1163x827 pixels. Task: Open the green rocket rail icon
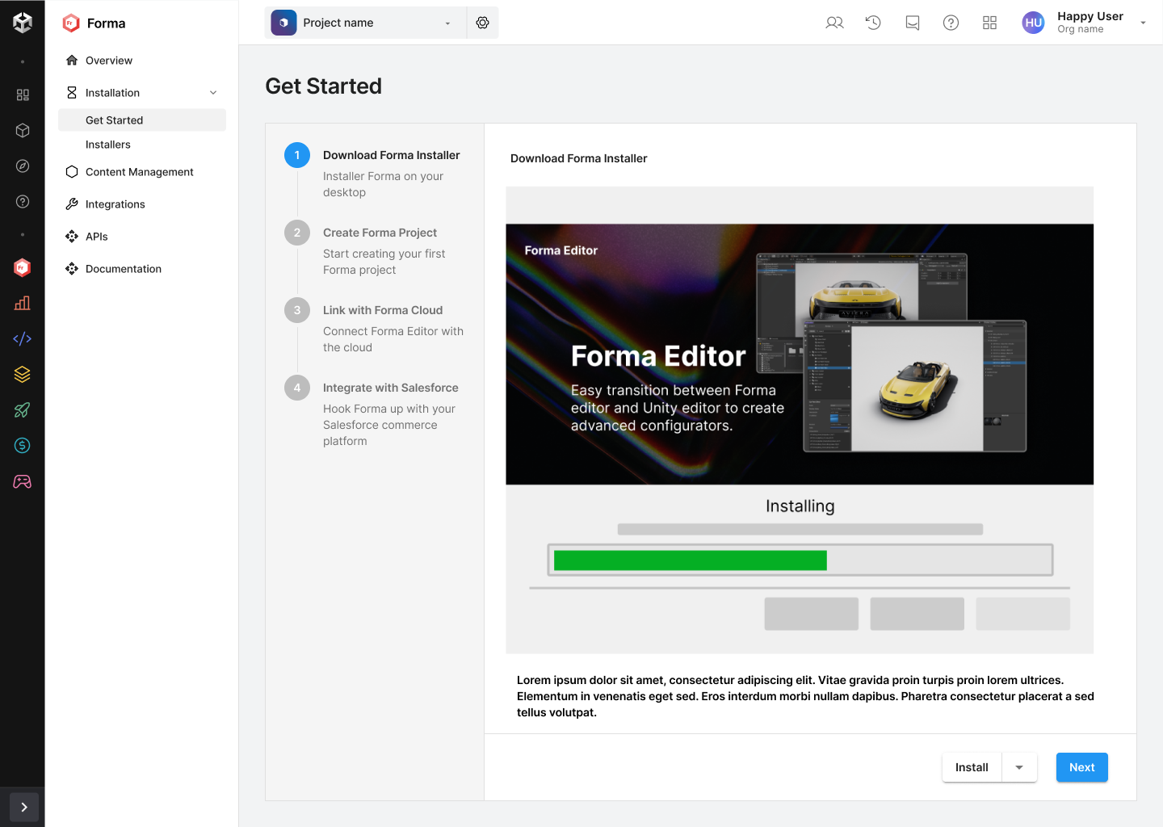[x=23, y=409]
